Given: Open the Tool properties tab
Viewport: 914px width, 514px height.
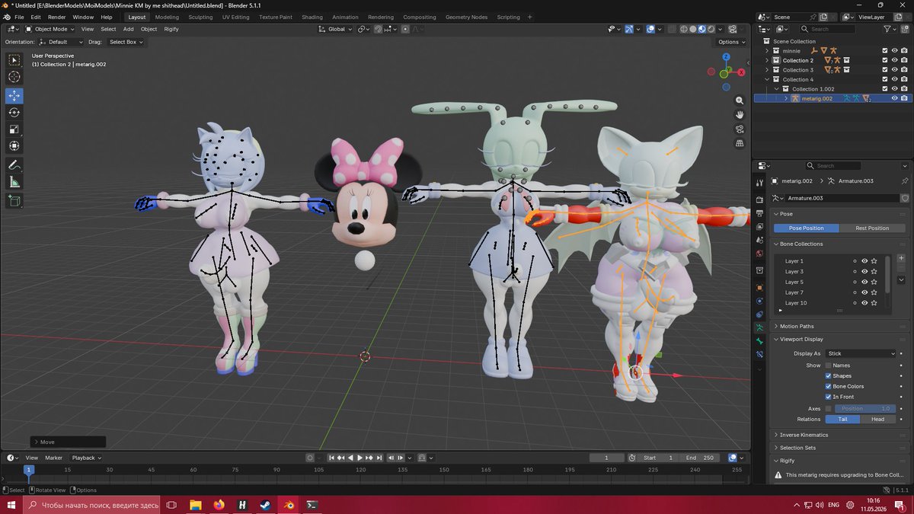Looking at the screenshot, I should (759, 184).
